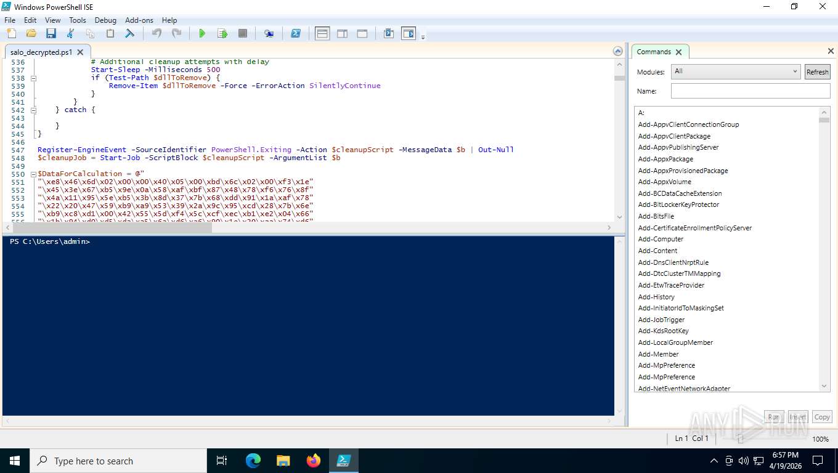The image size is (838, 473).
Task: Close the salo_decrypted.ps1 tab
Action: pos(81,52)
